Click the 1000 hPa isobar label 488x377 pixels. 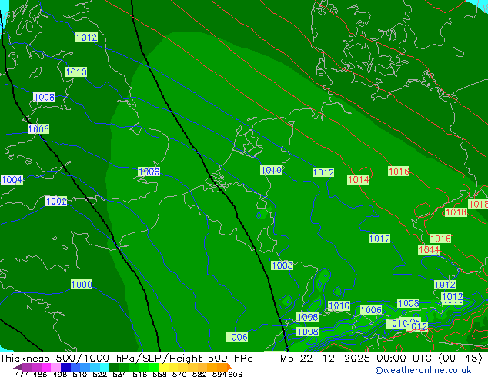point(82,285)
